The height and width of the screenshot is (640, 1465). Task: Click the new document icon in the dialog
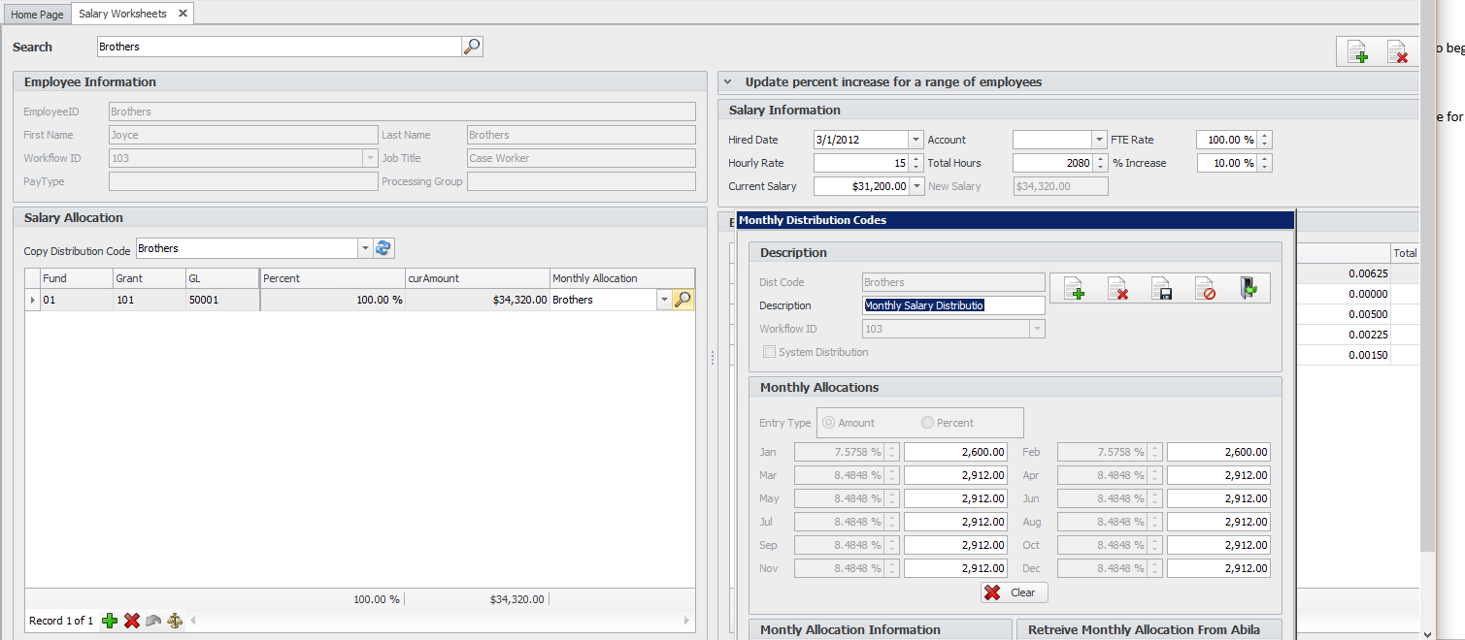1073,288
